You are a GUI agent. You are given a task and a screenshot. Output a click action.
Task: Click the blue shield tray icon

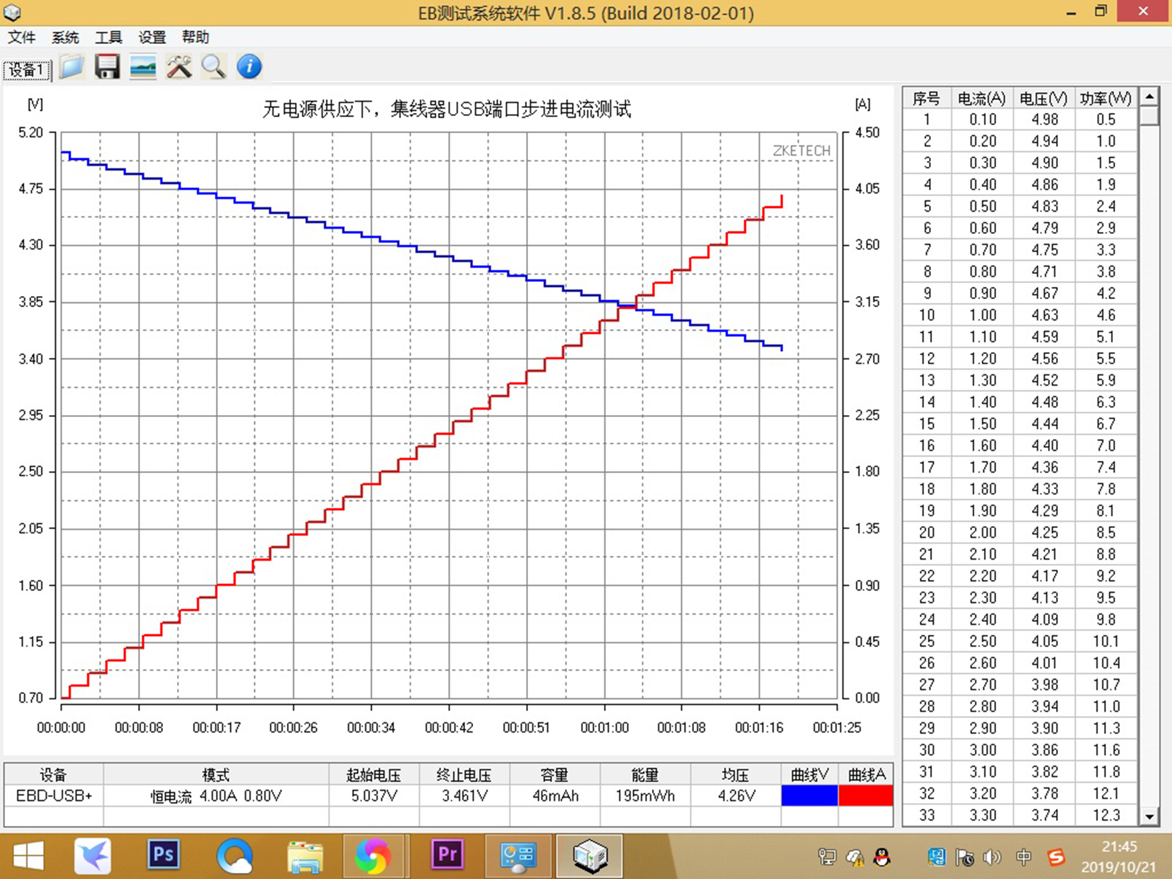(x=936, y=858)
